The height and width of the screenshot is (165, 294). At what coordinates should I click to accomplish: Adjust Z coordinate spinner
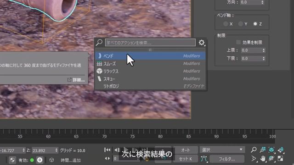pos(57,150)
